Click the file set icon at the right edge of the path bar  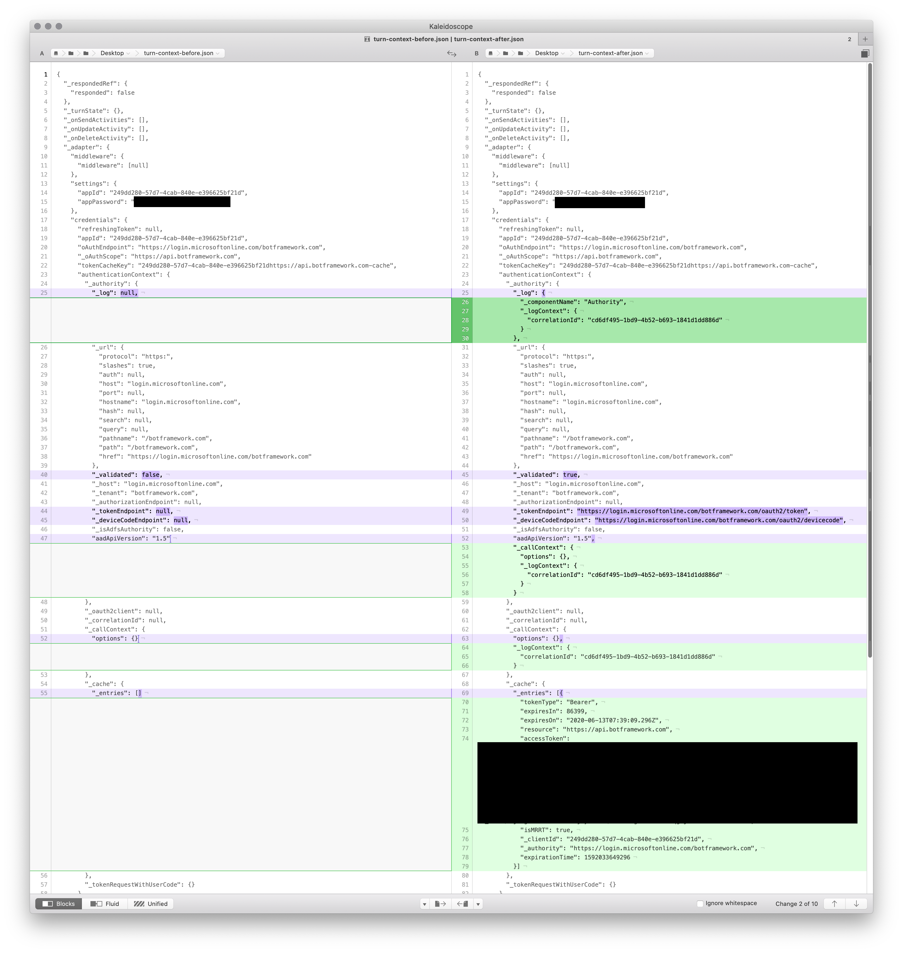(865, 54)
